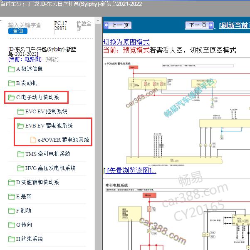The width and height of the screenshot is (250, 250).
Task: Click 切换为原图模式 link
Action: pyautogui.click(x=126, y=42)
